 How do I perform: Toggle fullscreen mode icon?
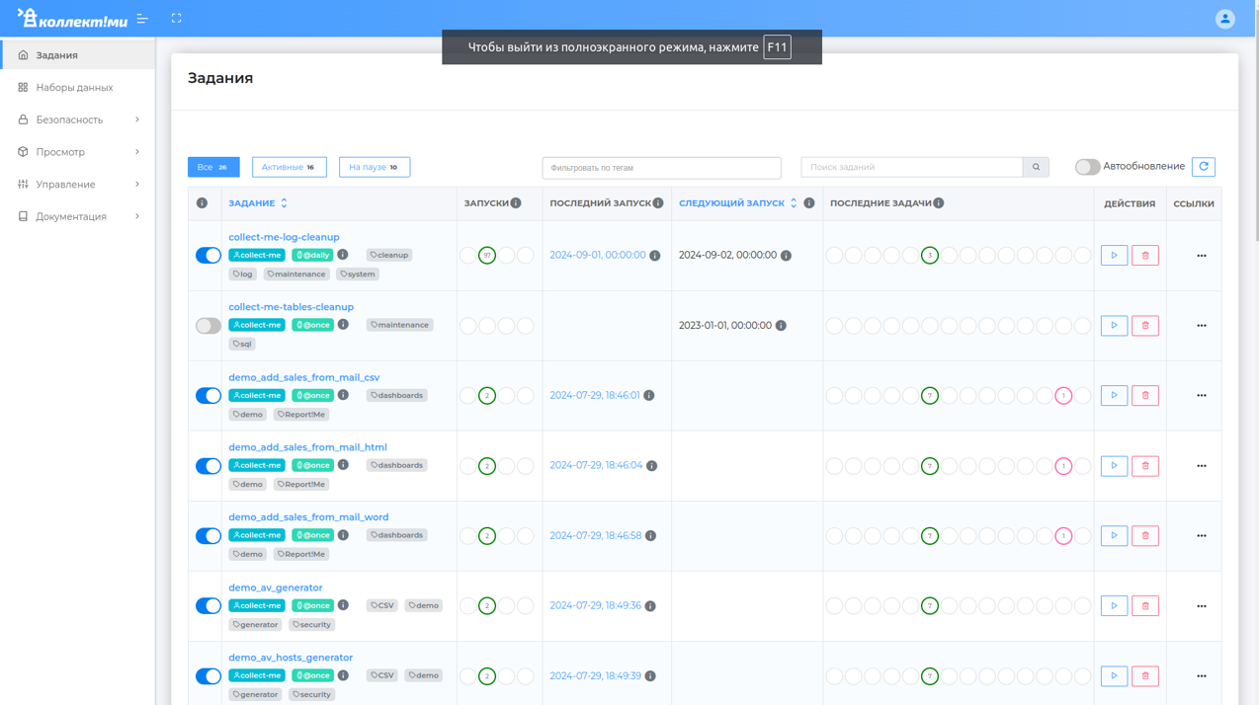[176, 19]
